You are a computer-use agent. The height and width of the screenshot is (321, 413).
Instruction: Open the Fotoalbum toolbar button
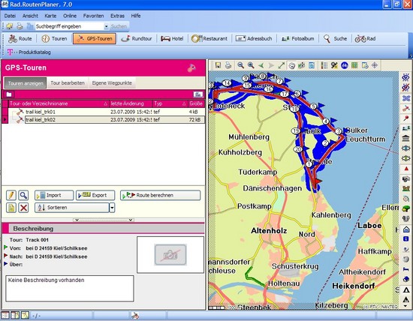tap(298, 39)
